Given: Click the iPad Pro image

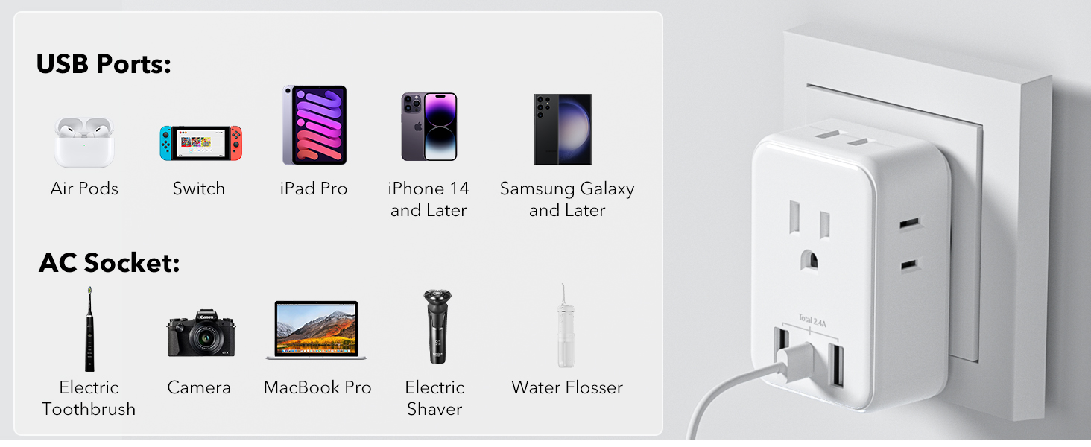Looking at the screenshot, I should coord(314,125).
